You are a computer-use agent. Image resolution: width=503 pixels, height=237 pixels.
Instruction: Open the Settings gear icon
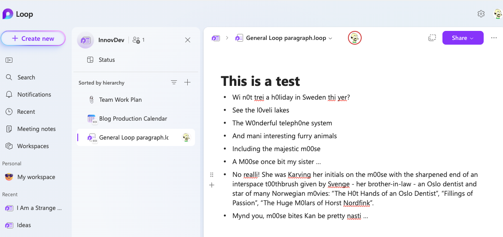pyautogui.click(x=481, y=14)
